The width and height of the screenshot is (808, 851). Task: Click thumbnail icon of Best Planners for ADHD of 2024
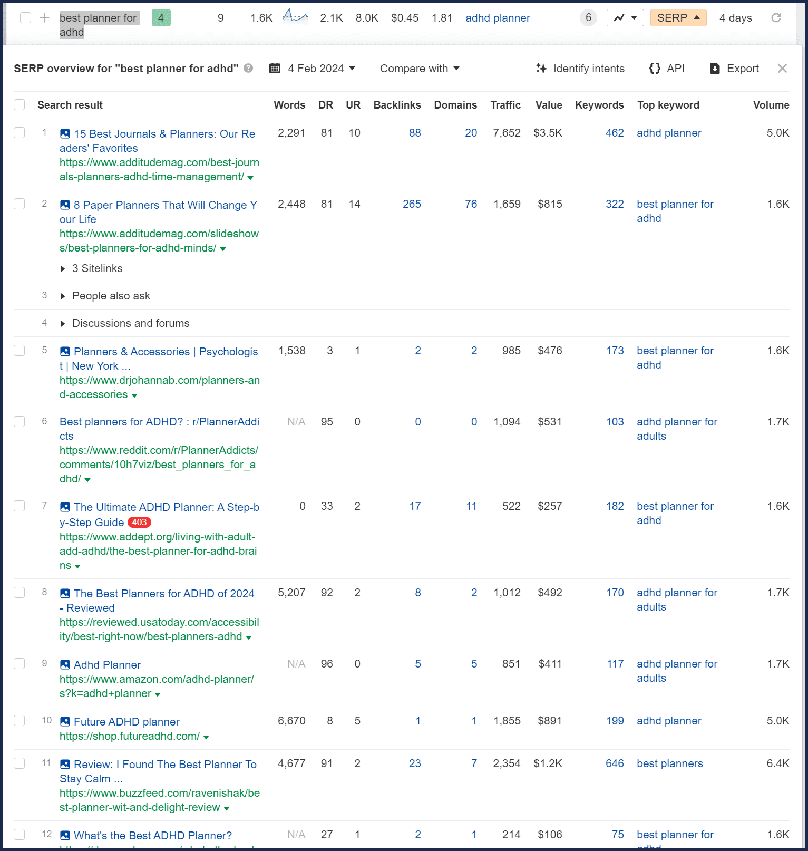(65, 594)
